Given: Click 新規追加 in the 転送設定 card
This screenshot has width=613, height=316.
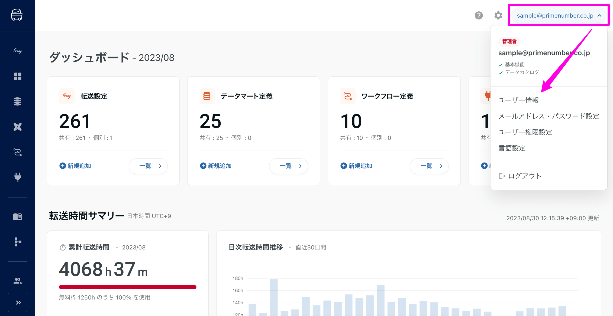Looking at the screenshot, I should 75,166.
